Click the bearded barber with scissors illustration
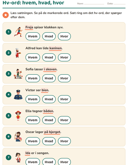The height and width of the screenshot is (165, 128). [x=18, y=137]
